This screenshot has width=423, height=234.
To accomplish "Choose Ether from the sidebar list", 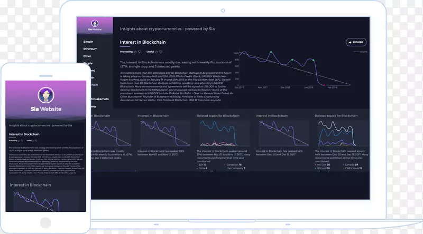I will pyautogui.click(x=87, y=56).
